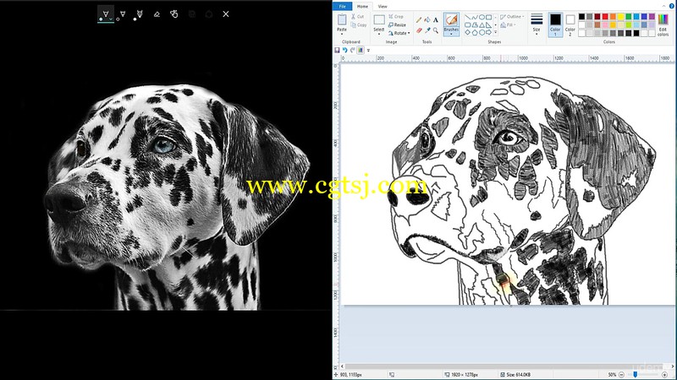Click the Crop button
Screen dimensions: 677x380
click(x=396, y=17)
